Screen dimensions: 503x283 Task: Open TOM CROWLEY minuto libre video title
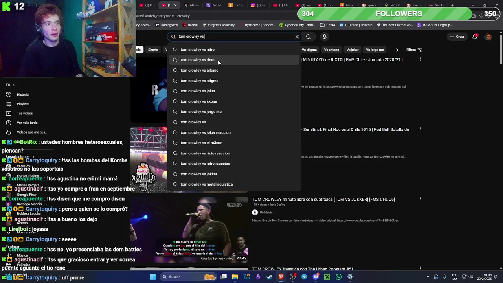point(323,200)
